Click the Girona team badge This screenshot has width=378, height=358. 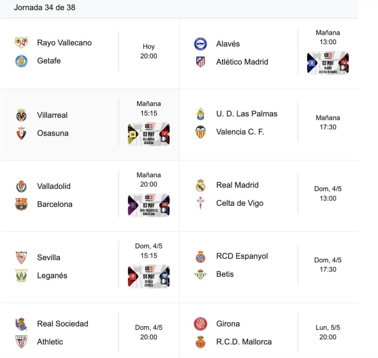click(200, 324)
